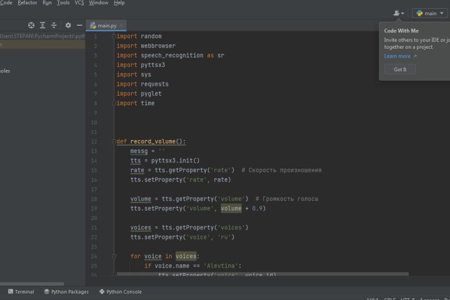Click the Expand All icon in project panel
The height and width of the screenshot is (300, 450).
click(42, 26)
